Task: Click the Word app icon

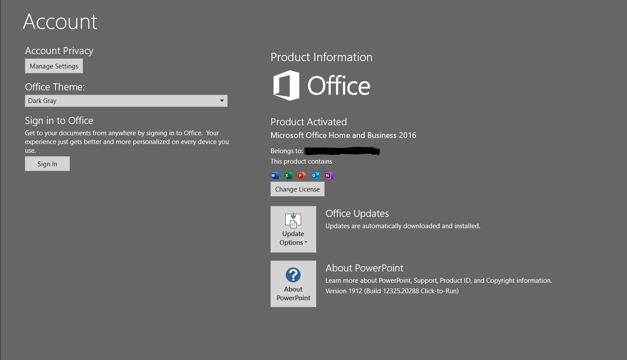Action: 275,175
